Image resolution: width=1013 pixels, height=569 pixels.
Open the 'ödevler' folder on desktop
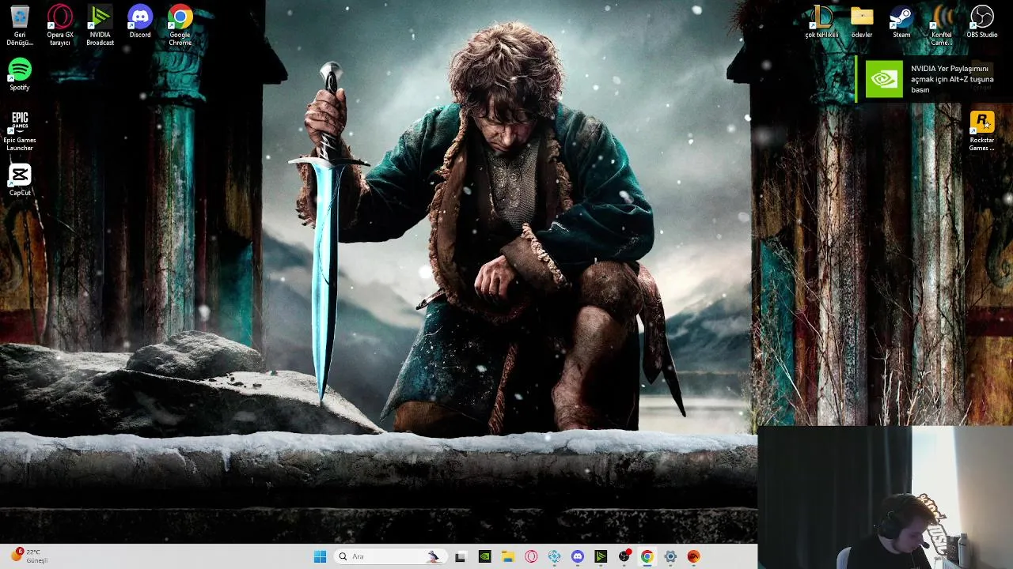[x=862, y=22]
